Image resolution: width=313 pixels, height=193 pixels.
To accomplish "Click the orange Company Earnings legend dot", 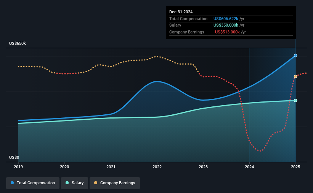I will coord(96,183).
